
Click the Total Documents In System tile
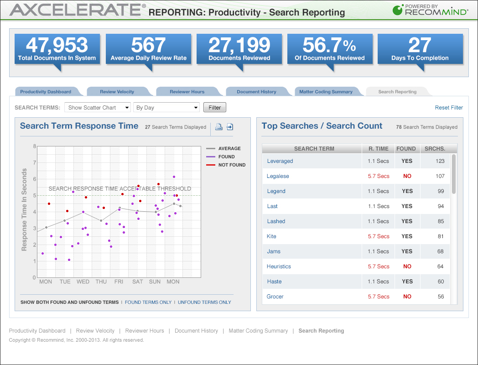57,49
